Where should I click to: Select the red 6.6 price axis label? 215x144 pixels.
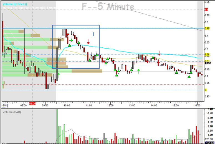pyautogui.click(x=206, y=9)
